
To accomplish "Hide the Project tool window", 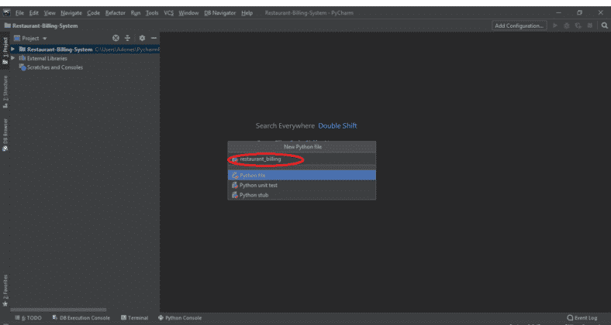I will point(154,38).
